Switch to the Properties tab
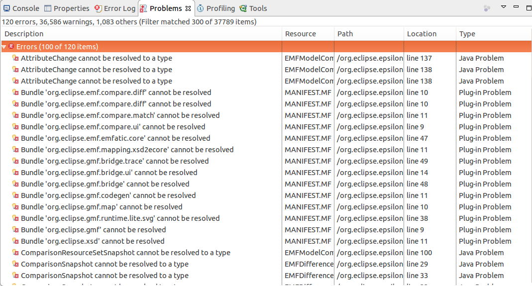 [67, 8]
